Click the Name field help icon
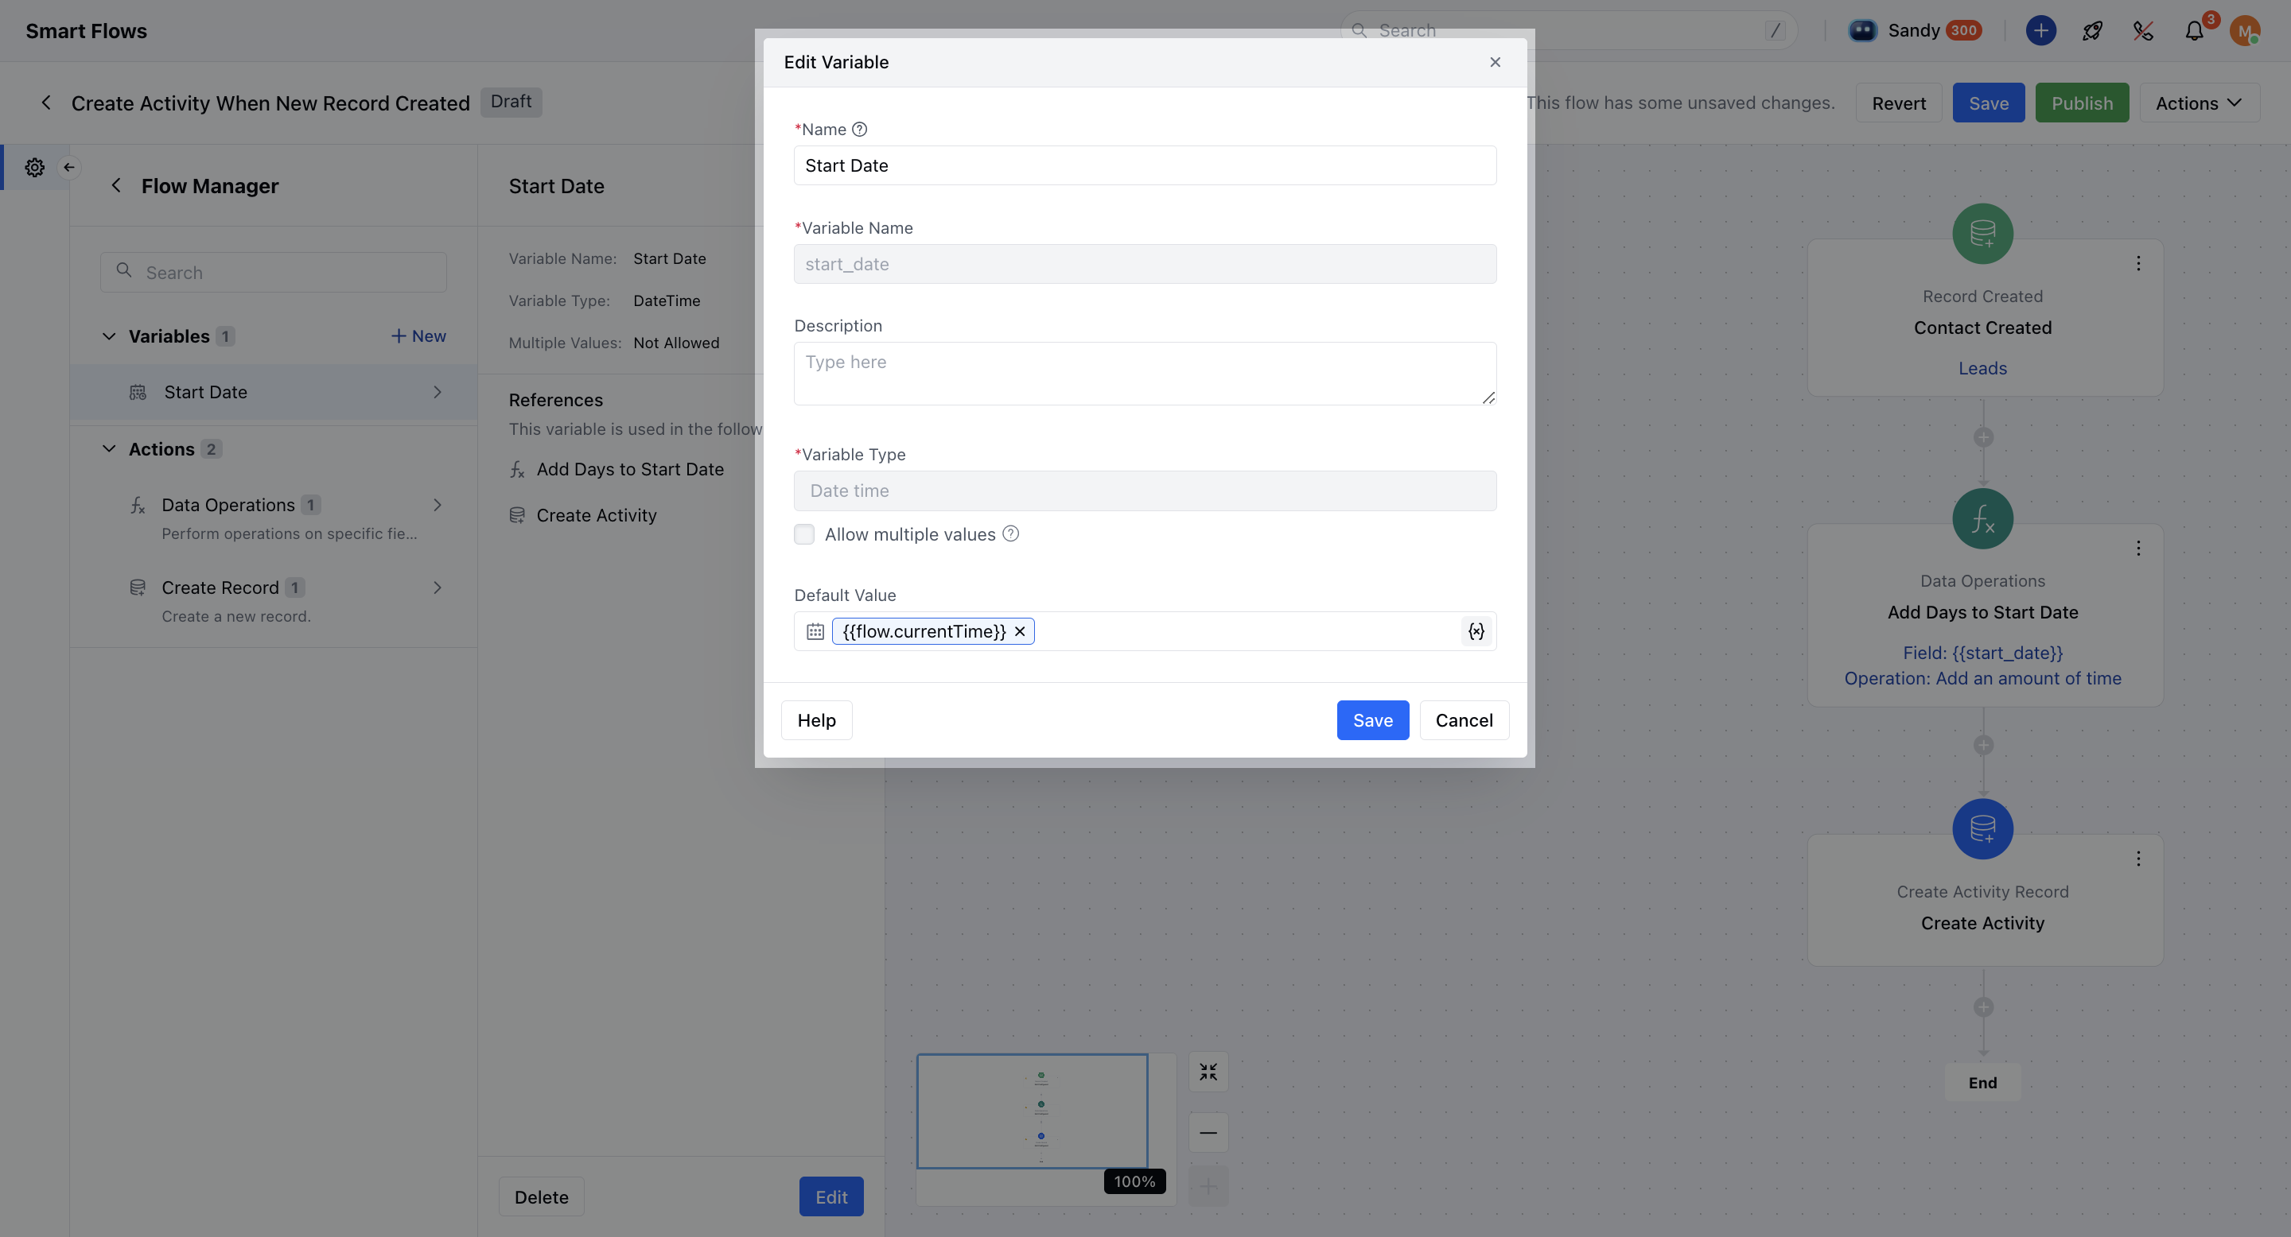The width and height of the screenshot is (2291, 1237). point(859,129)
